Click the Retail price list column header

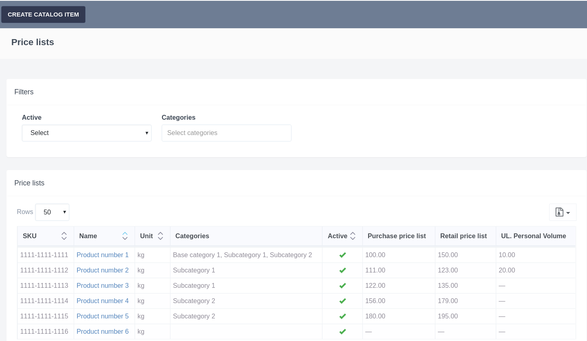click(x=463, y=236)
